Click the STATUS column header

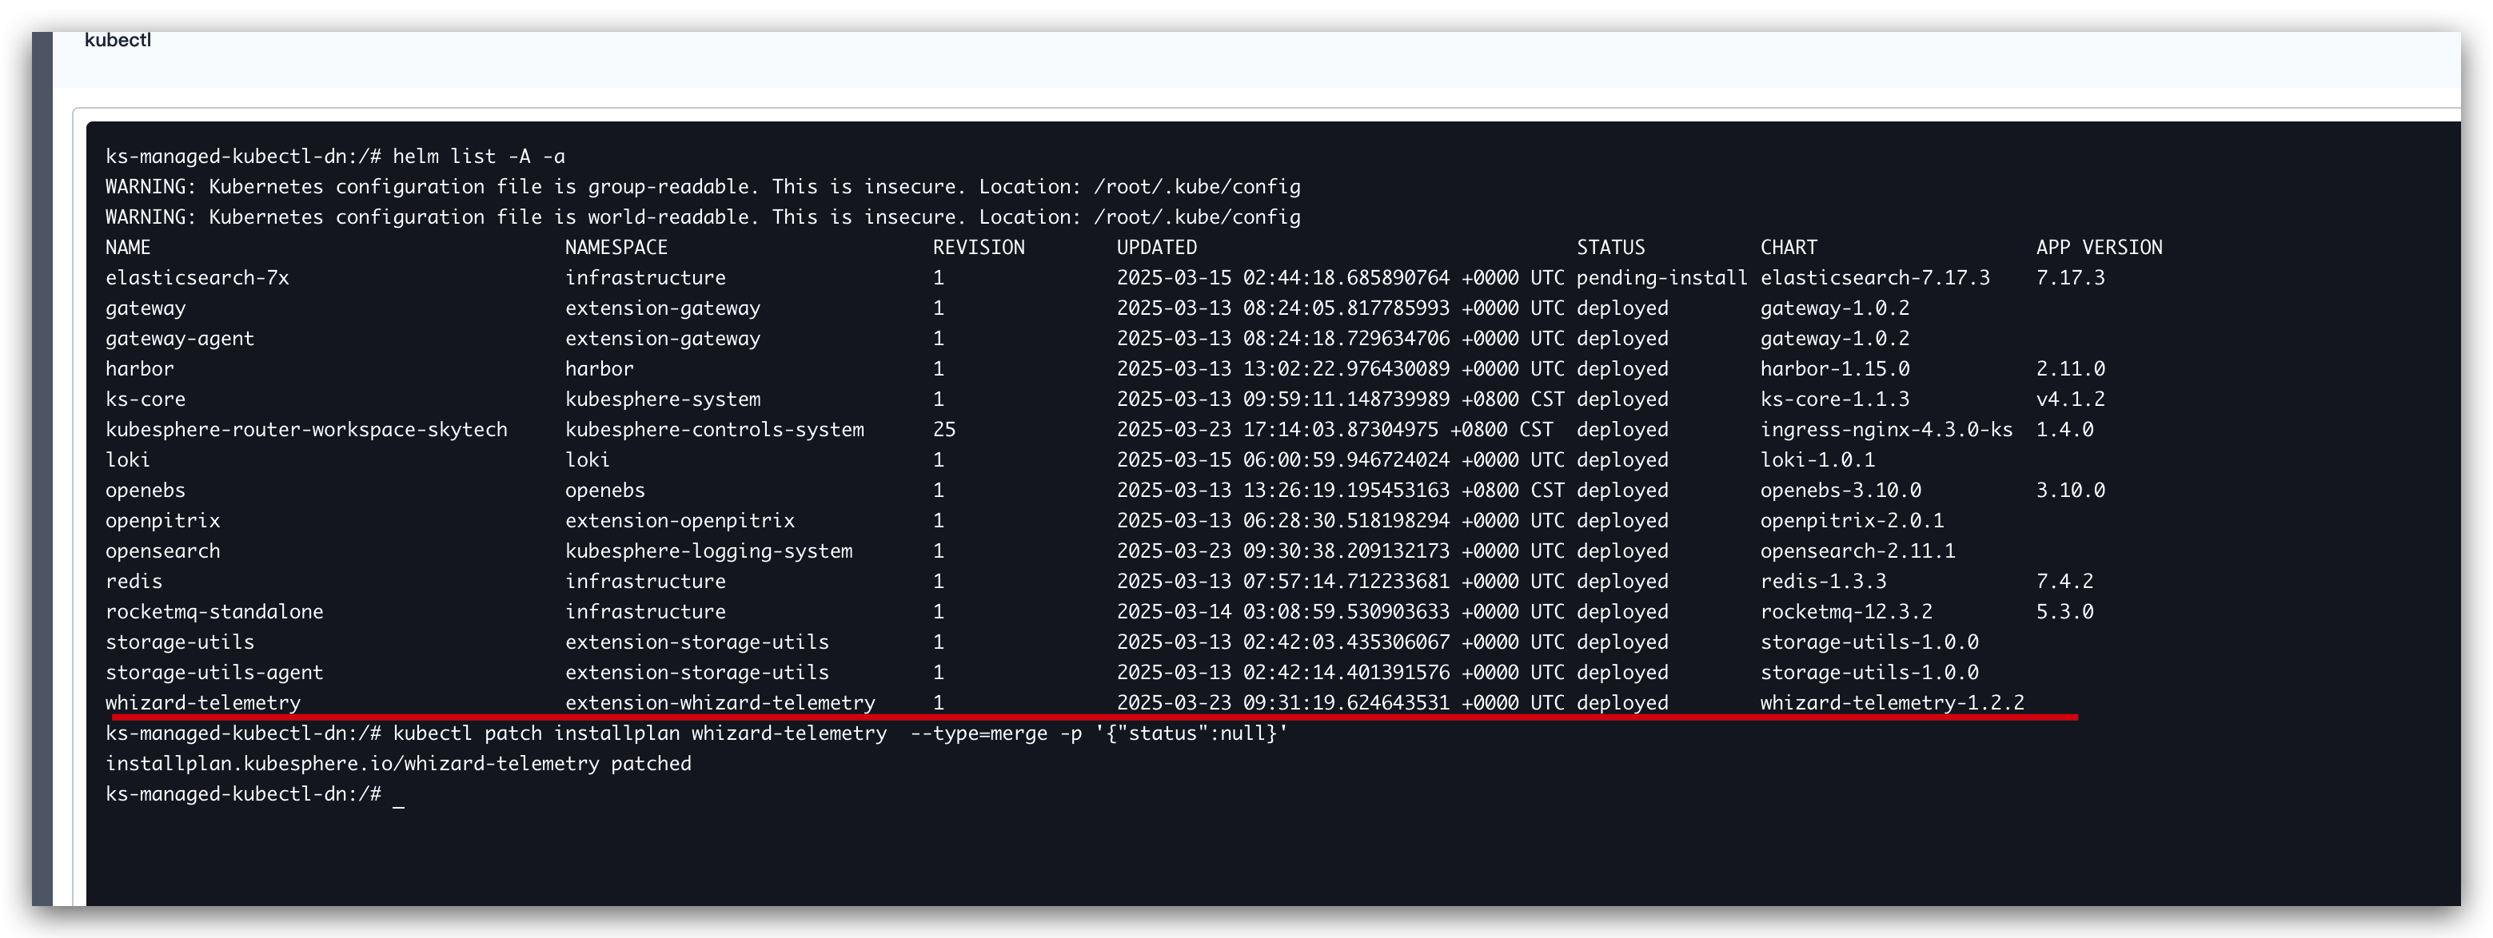point(1610,248)
